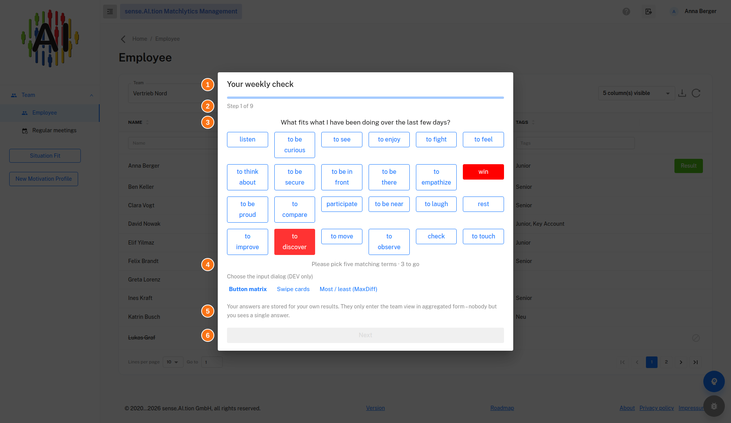This screenshot has width=731, height=423.
Task: Open the columns visible dropdown
Action: pos(636,93)
